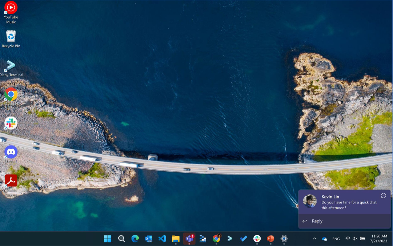Open Microsoft To Do checkmark in taskbar
393x246 pixels.
pyautogui.click(x=243, y=239)
